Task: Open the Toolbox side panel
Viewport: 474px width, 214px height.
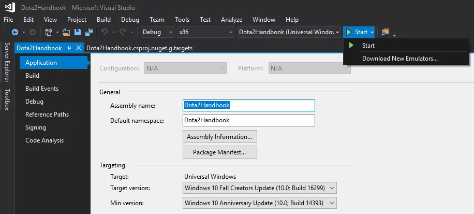Action: [7, 99]
